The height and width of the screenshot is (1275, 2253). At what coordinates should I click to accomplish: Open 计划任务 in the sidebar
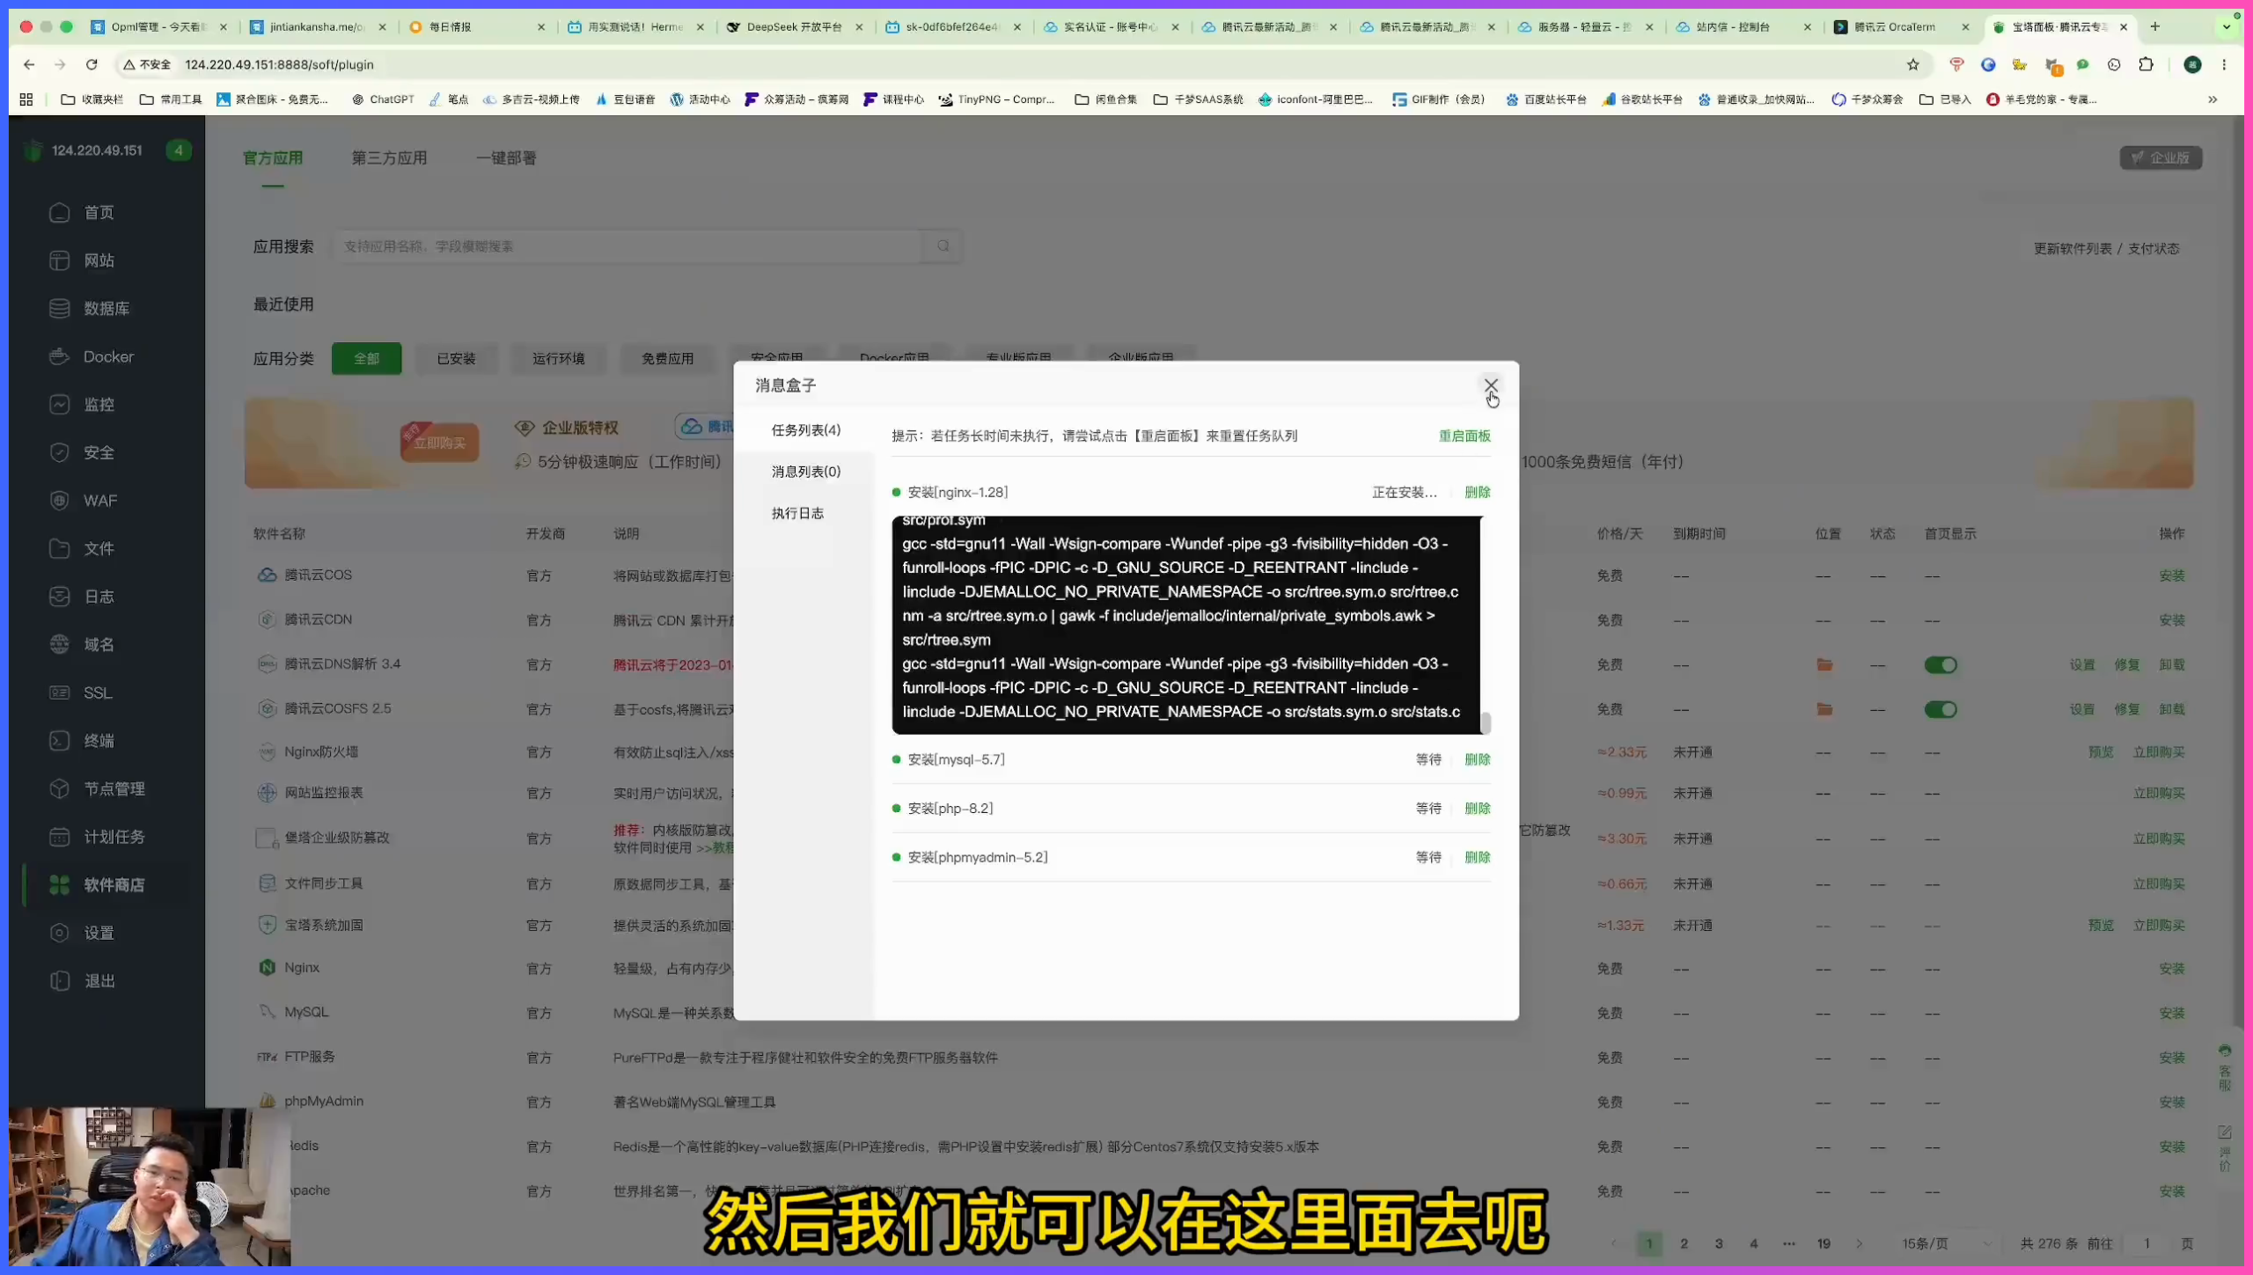(114, 837)
